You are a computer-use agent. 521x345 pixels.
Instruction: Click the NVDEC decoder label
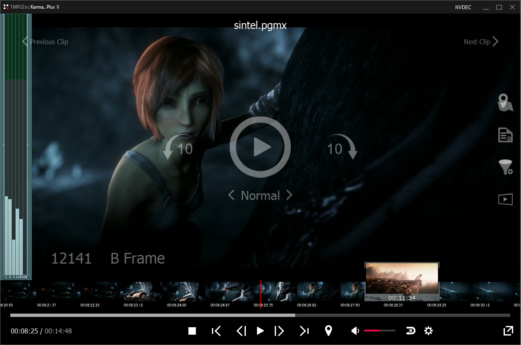pos(463,7)
